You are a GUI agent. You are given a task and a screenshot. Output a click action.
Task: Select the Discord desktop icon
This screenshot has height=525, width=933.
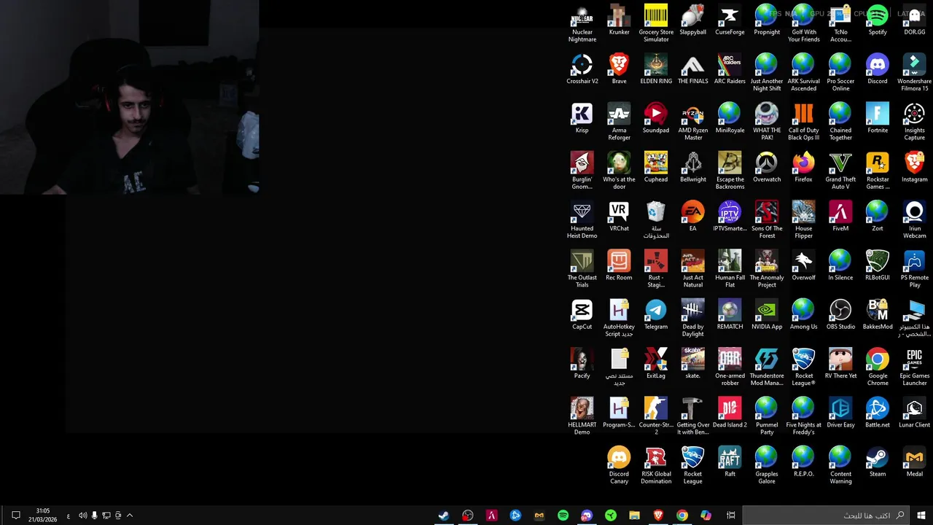[x=878, y=69]
